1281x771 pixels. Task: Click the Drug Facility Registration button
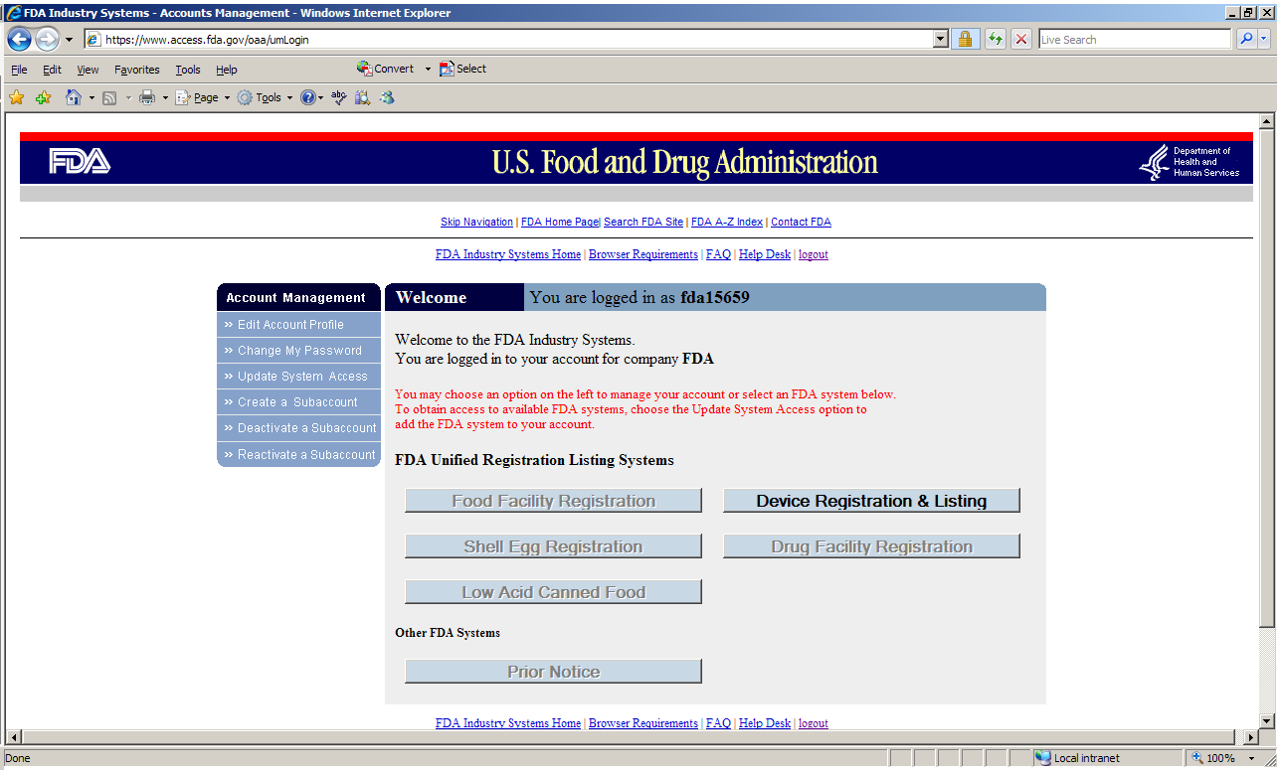tap(871, 546)
